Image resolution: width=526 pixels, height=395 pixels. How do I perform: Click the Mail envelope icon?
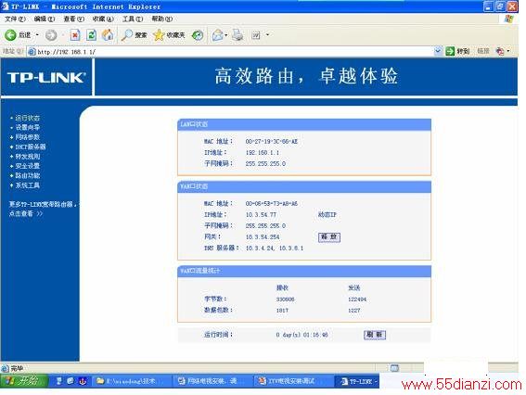tap(217, 35)
